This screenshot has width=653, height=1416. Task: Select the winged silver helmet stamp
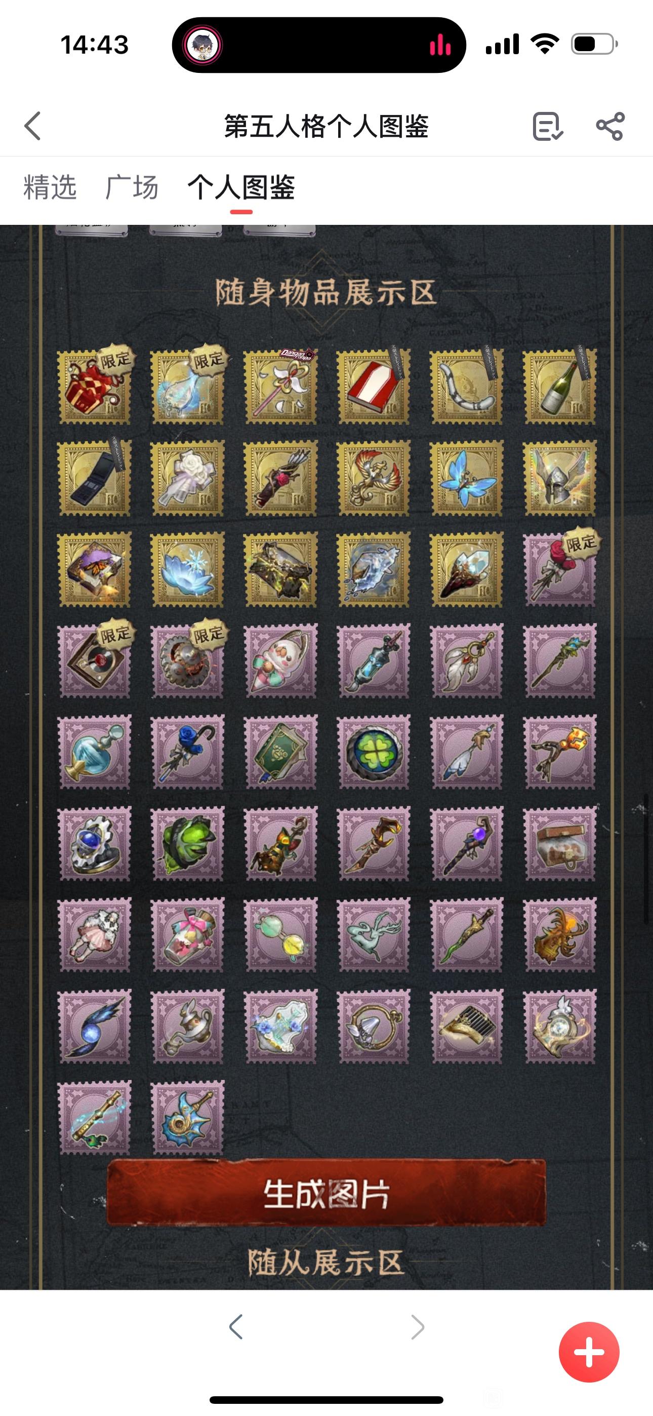[559, 478]
